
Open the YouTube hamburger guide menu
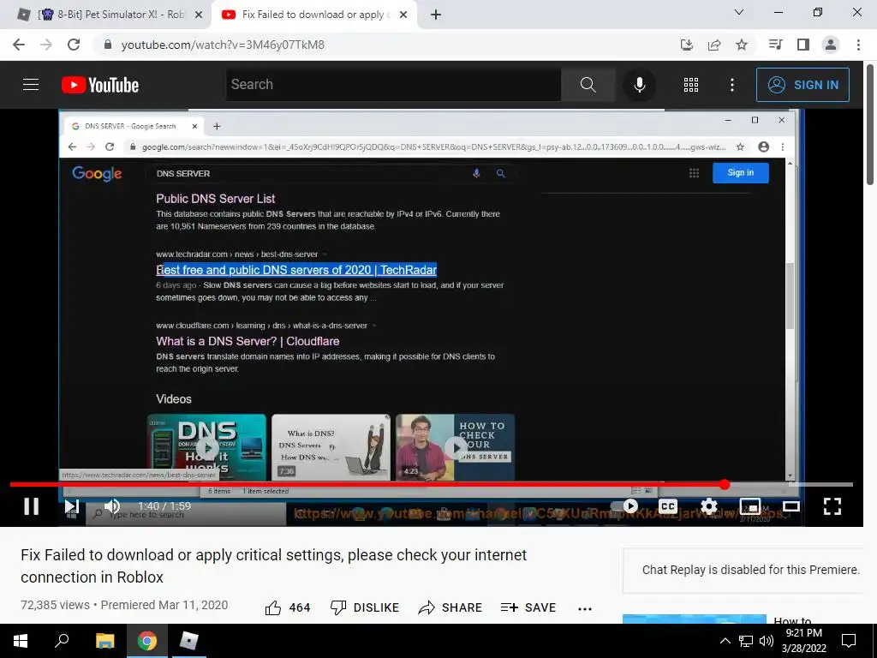click(31, 85)
